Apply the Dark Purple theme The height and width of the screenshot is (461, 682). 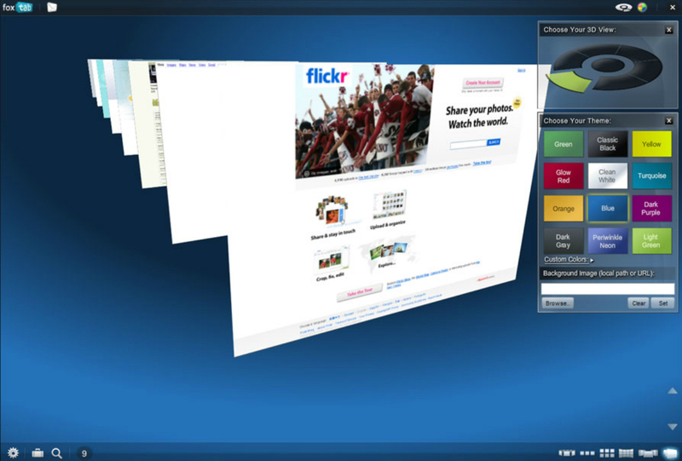click(651, 208)
